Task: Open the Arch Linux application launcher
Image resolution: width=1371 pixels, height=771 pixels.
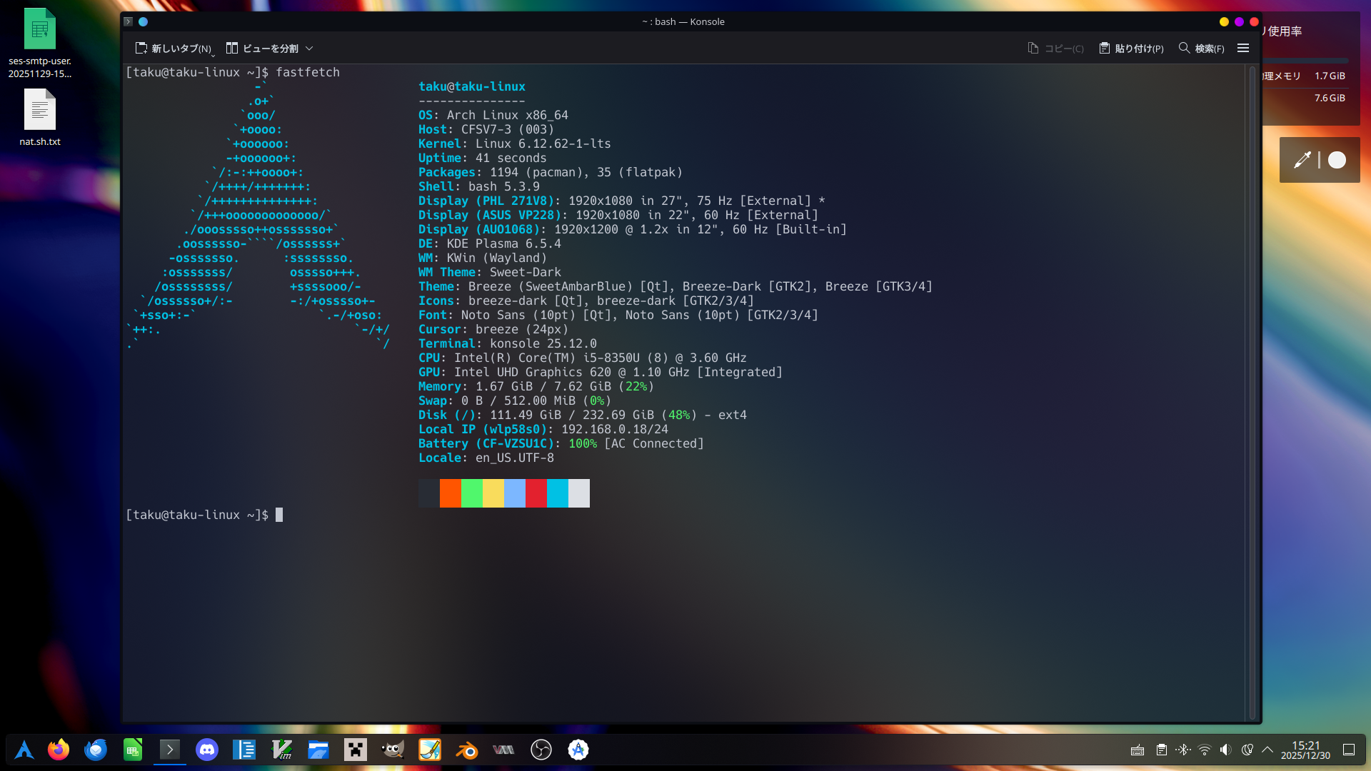Action: pos(24,750)
